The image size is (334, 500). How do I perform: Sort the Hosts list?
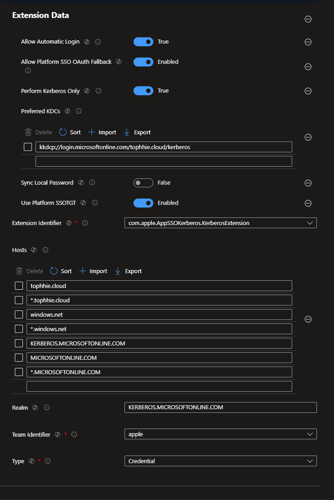[x=61, y=271]
